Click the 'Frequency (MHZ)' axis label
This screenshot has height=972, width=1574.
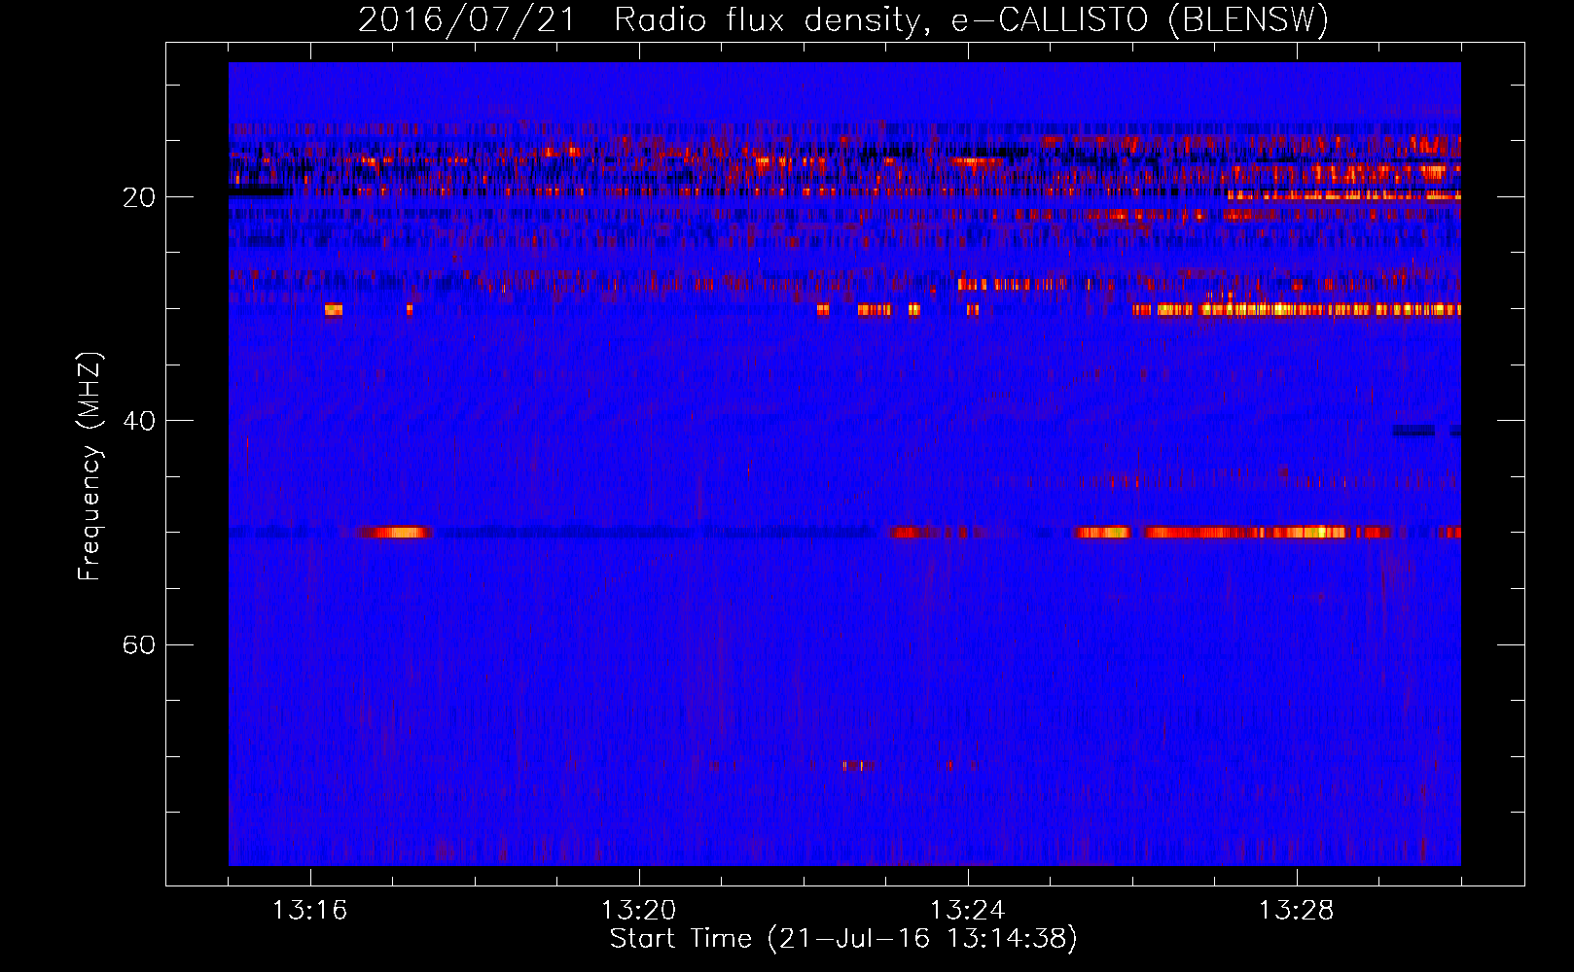point(89,467)
